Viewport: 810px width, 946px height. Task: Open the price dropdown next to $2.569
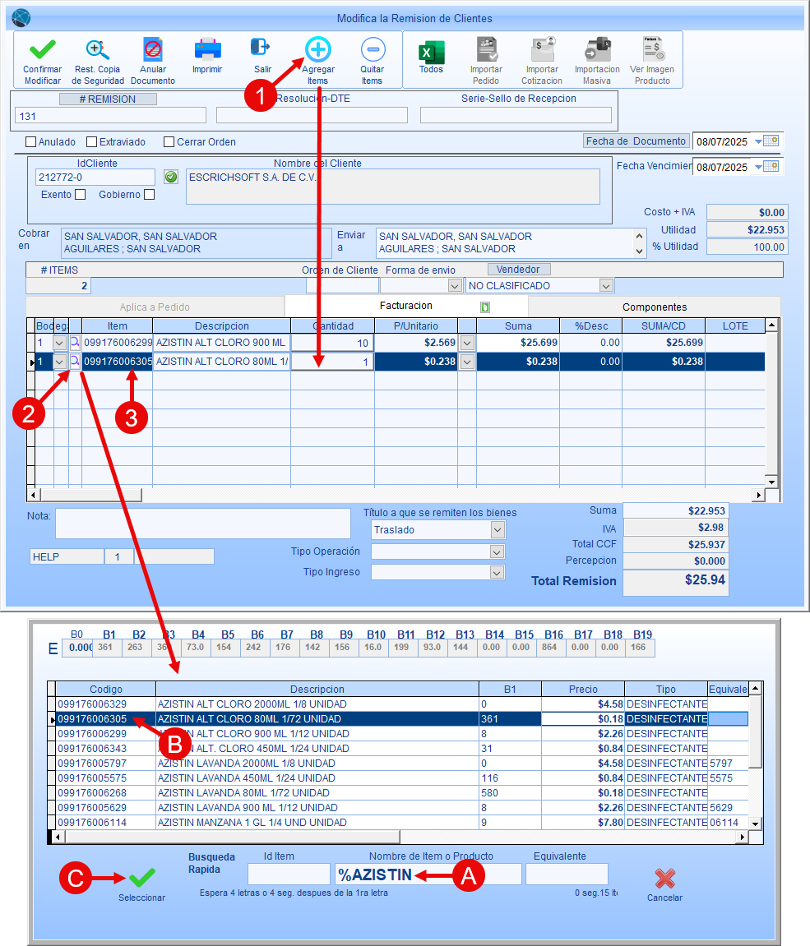pos(467,343)
